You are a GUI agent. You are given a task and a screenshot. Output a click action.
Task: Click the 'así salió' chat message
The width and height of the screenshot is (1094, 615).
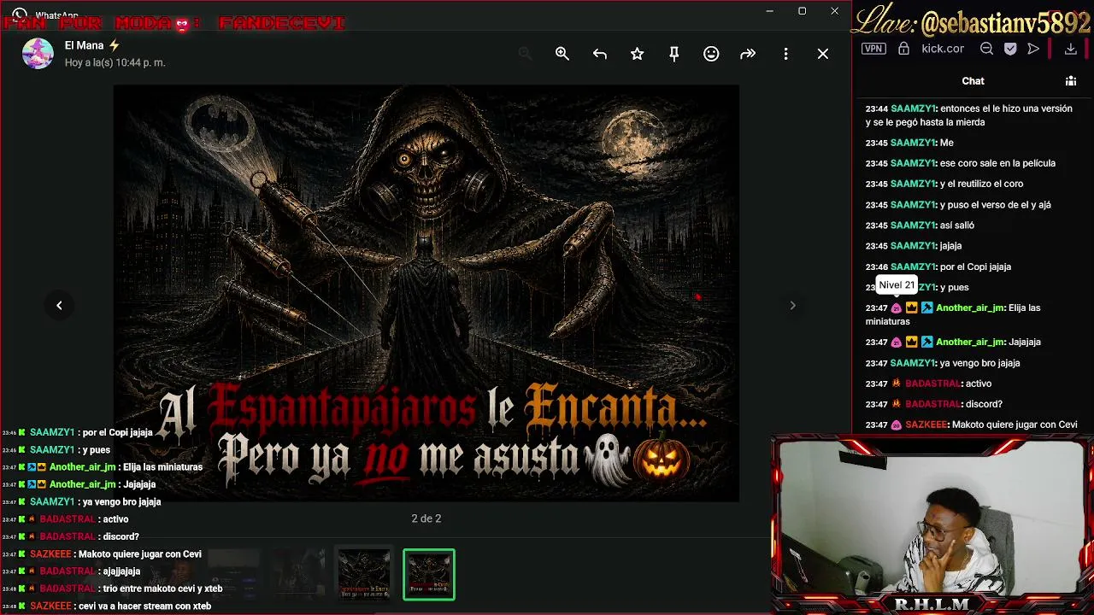click(956, 225)
